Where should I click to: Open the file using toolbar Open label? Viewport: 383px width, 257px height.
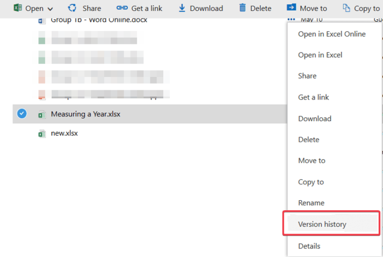34,9
